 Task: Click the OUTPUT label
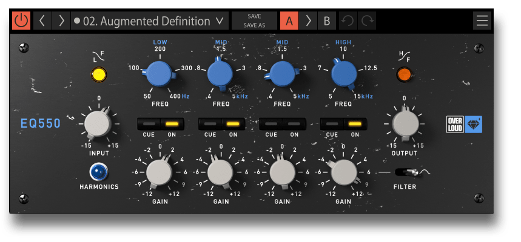coord(405,153)
